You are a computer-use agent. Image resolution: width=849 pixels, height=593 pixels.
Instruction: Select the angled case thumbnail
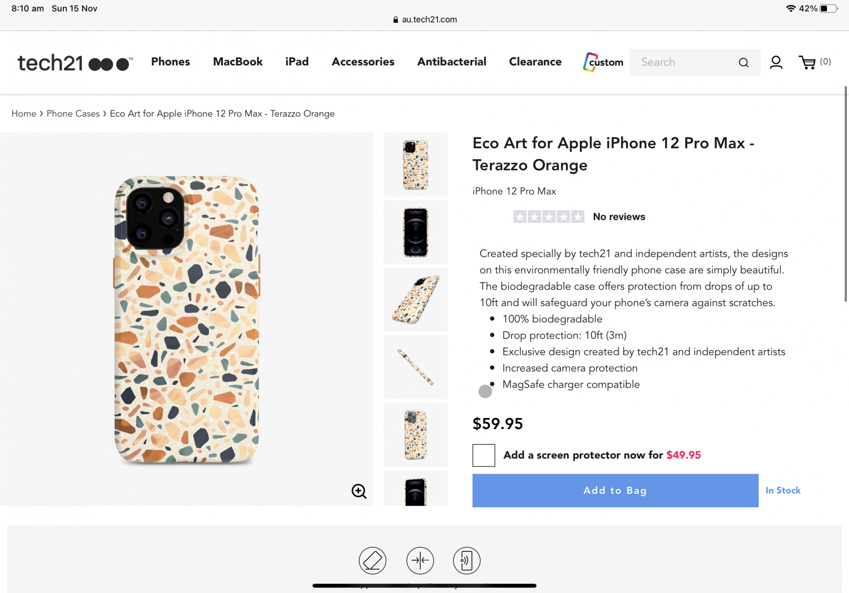[x=415, y=300]
